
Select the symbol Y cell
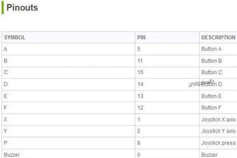point(69,131)
